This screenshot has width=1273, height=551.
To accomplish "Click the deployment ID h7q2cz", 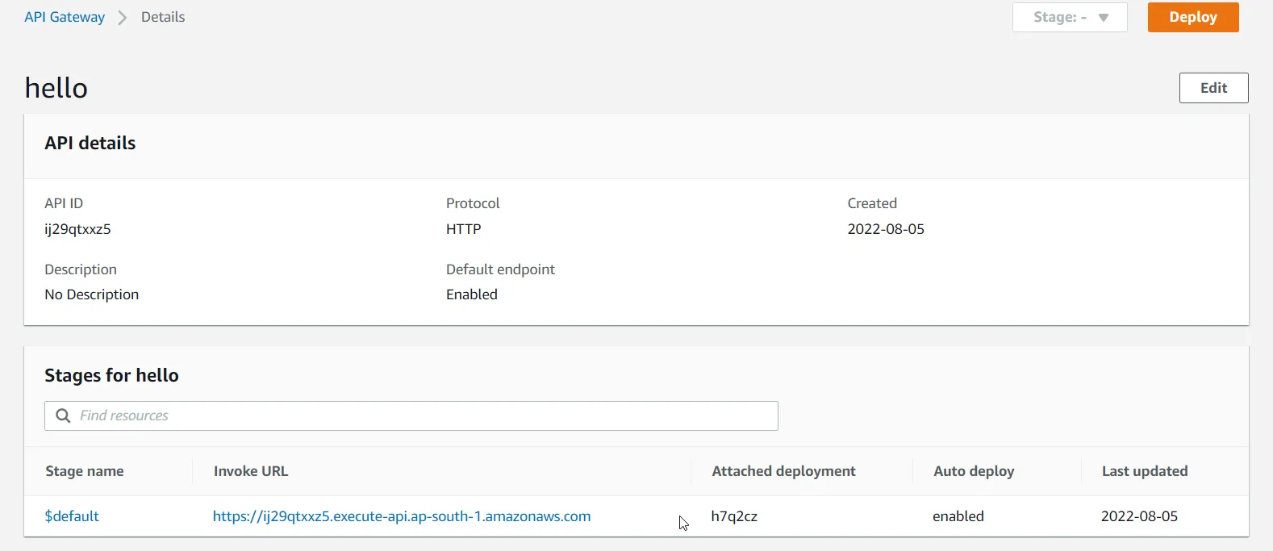I will (734, 516).
